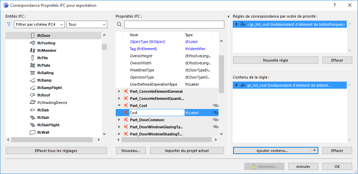The width and height of the screenshot is (358, 174).
Task: Toggle the red X on Pset_DoorCommon
Action: (126, 120)
